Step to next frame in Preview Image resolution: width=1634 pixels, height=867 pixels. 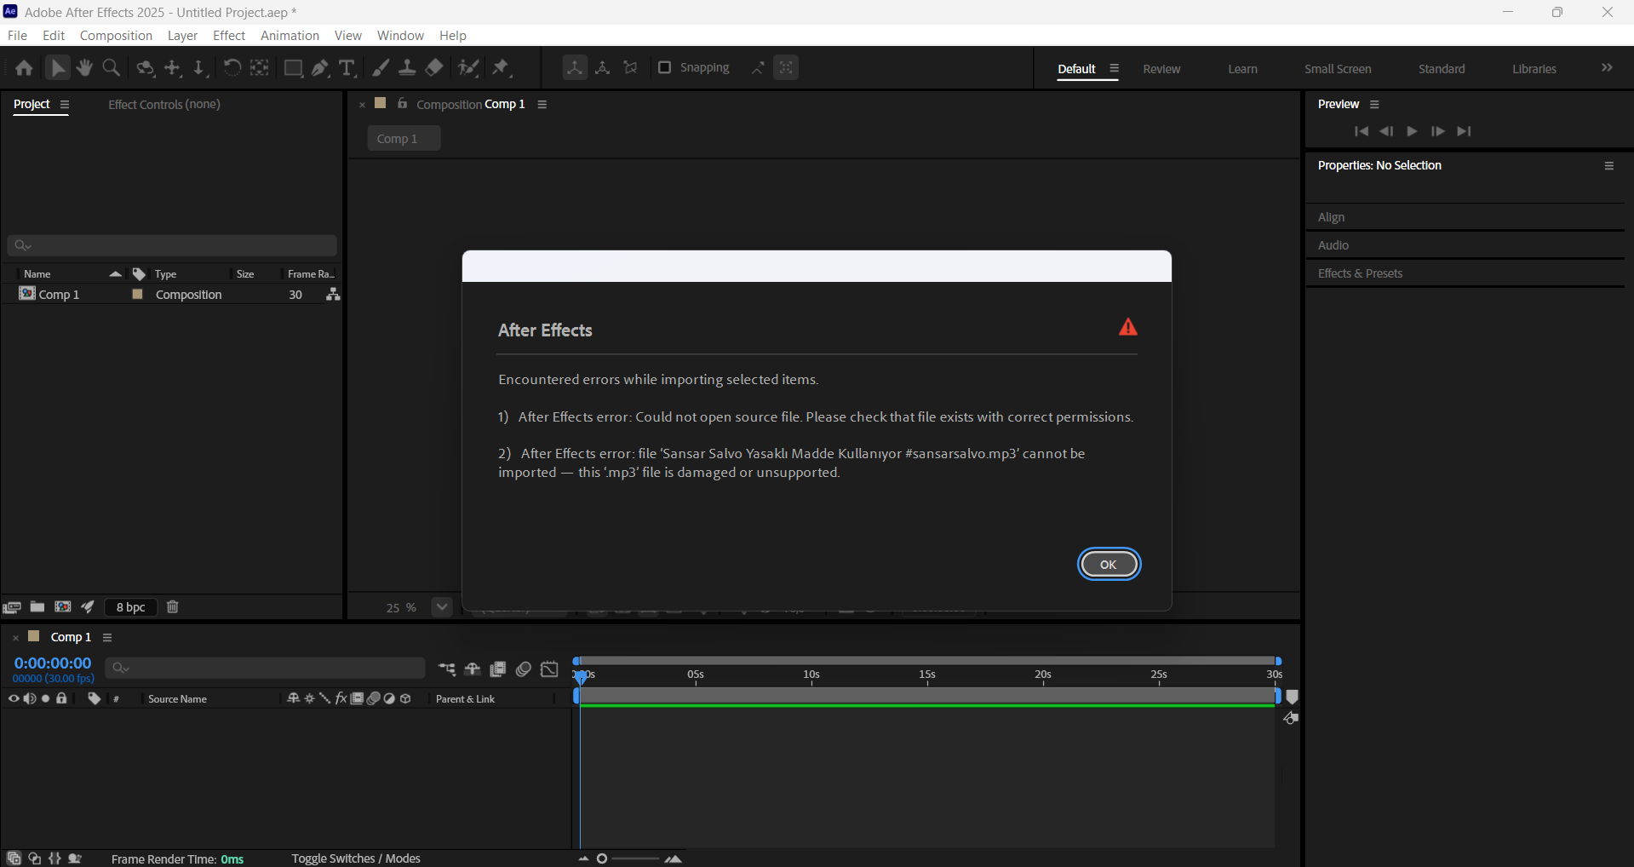click(1437, 131)
